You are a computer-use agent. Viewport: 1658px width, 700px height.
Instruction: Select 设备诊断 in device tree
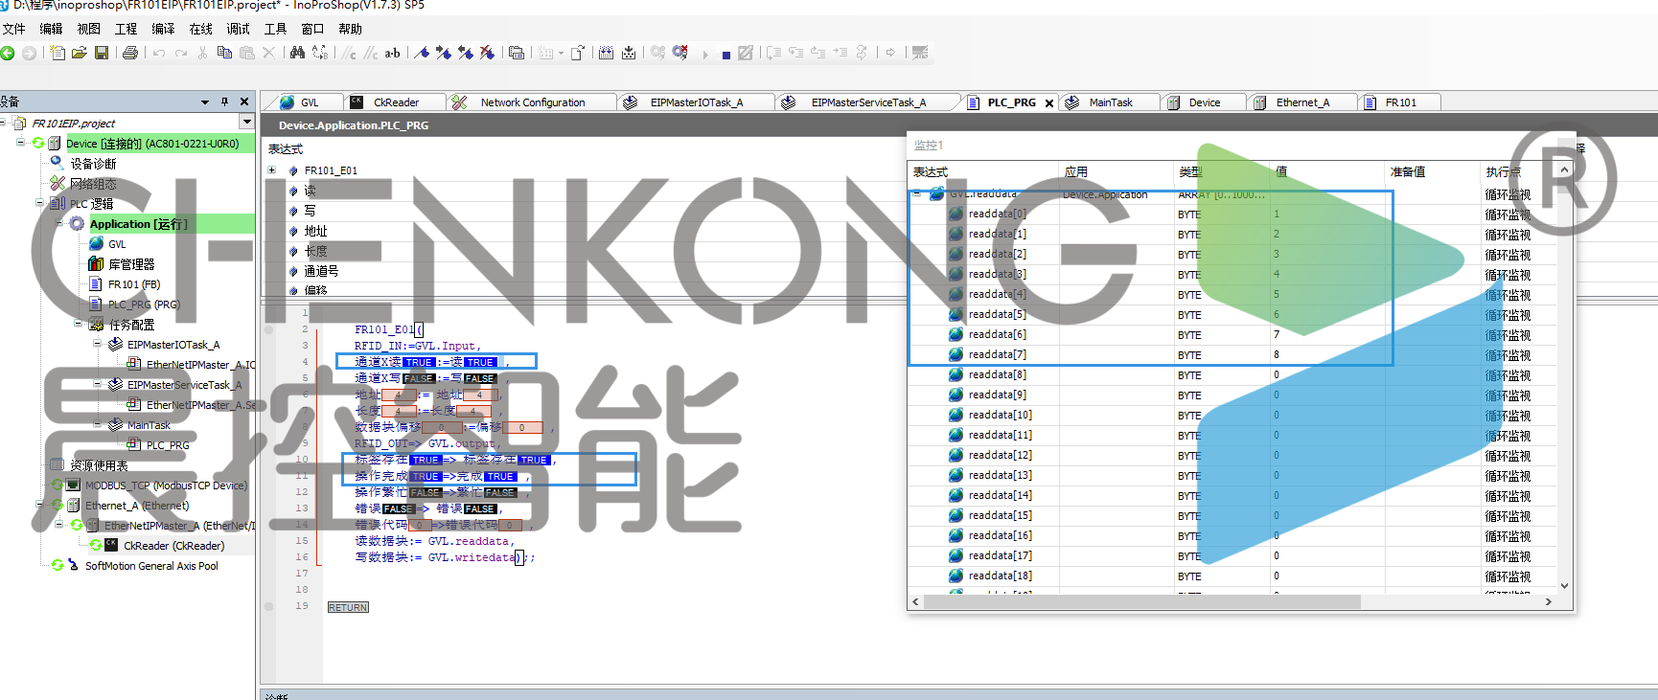coord(93,164)
